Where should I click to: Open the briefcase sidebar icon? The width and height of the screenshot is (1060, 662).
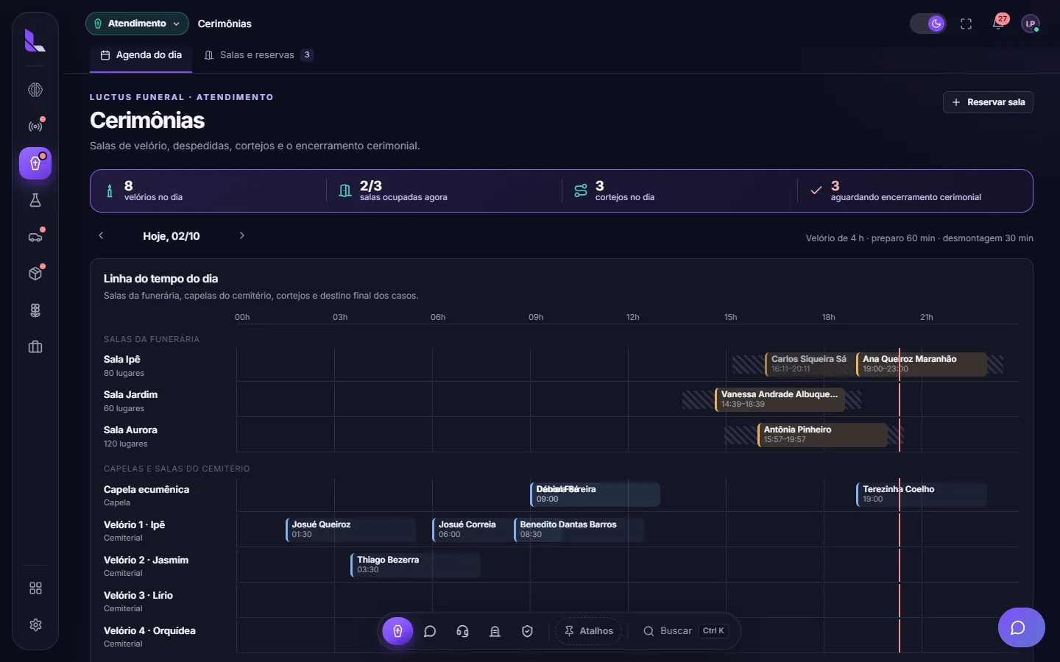[35, 347]
